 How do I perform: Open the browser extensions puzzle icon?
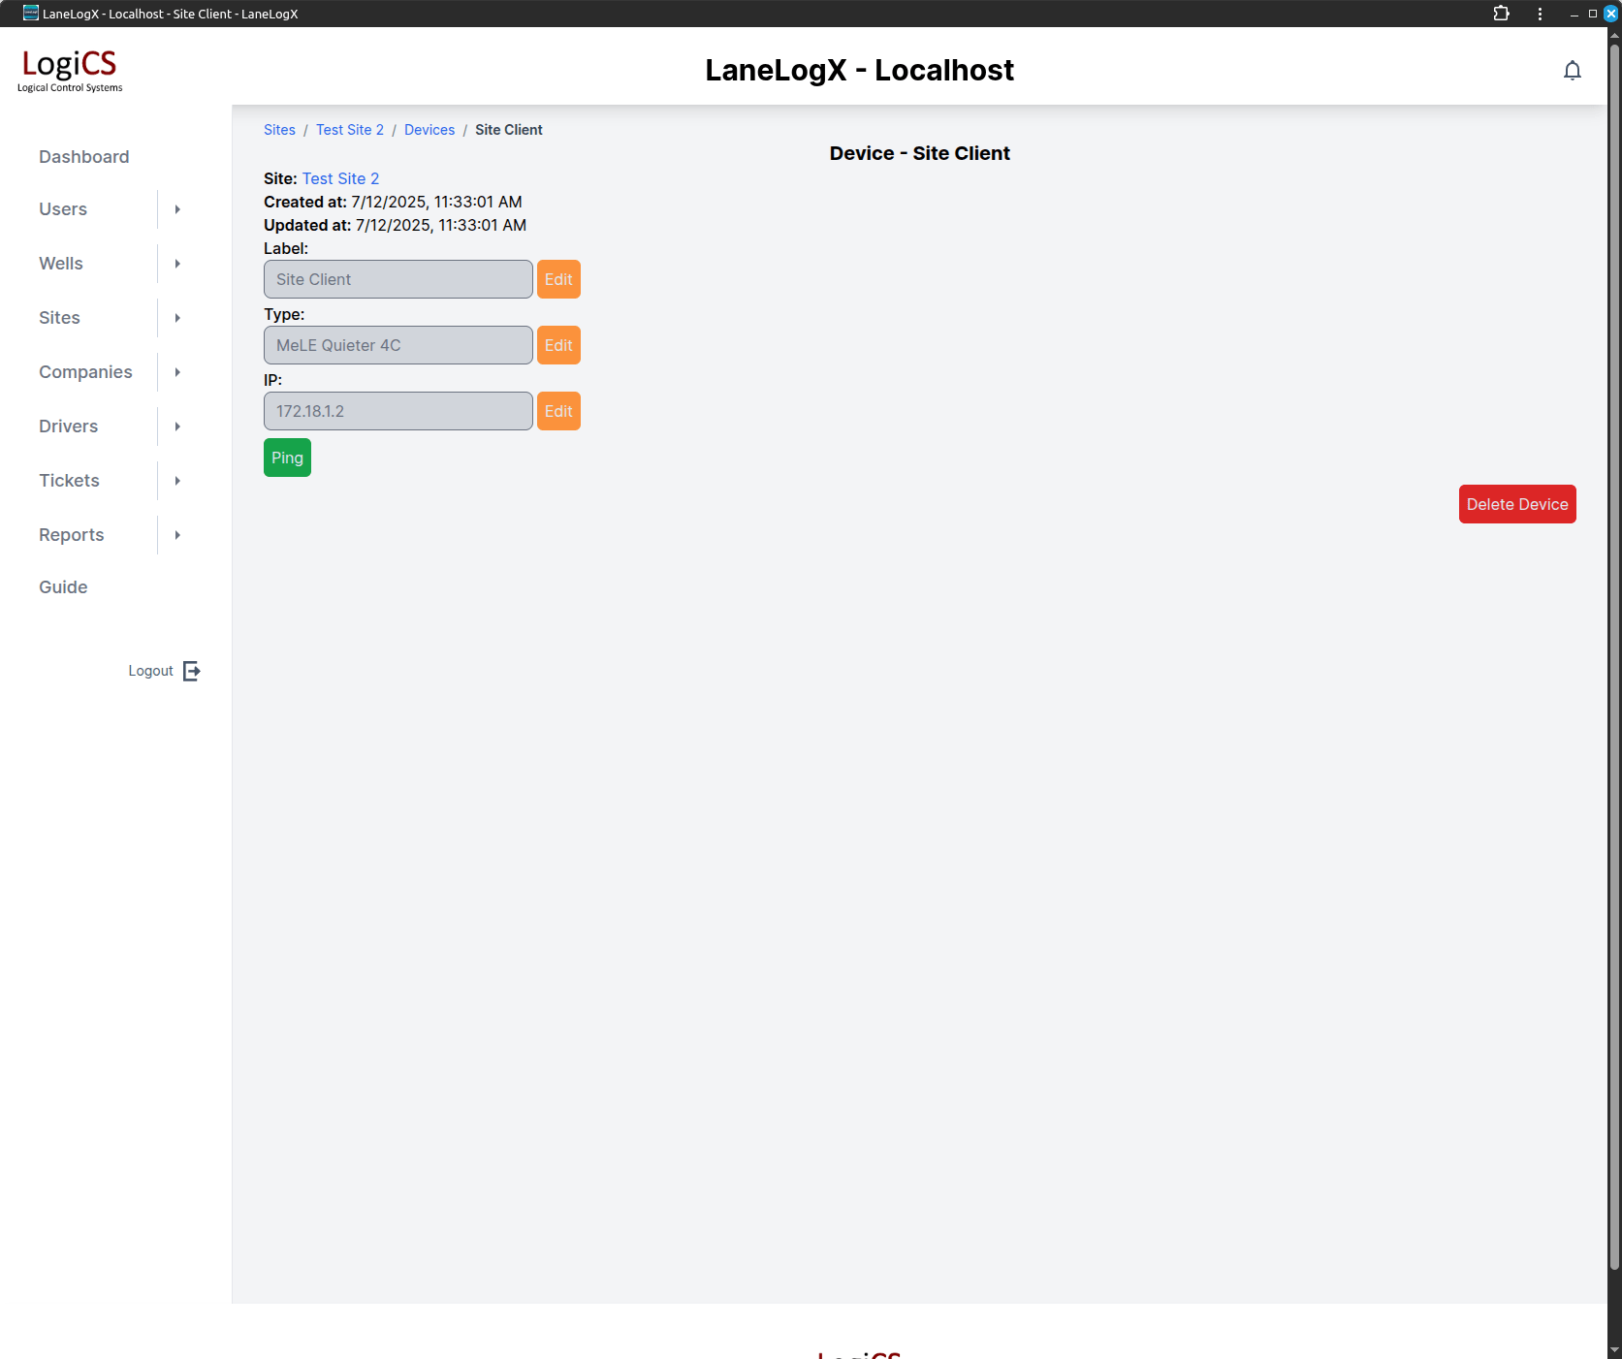1501,14
